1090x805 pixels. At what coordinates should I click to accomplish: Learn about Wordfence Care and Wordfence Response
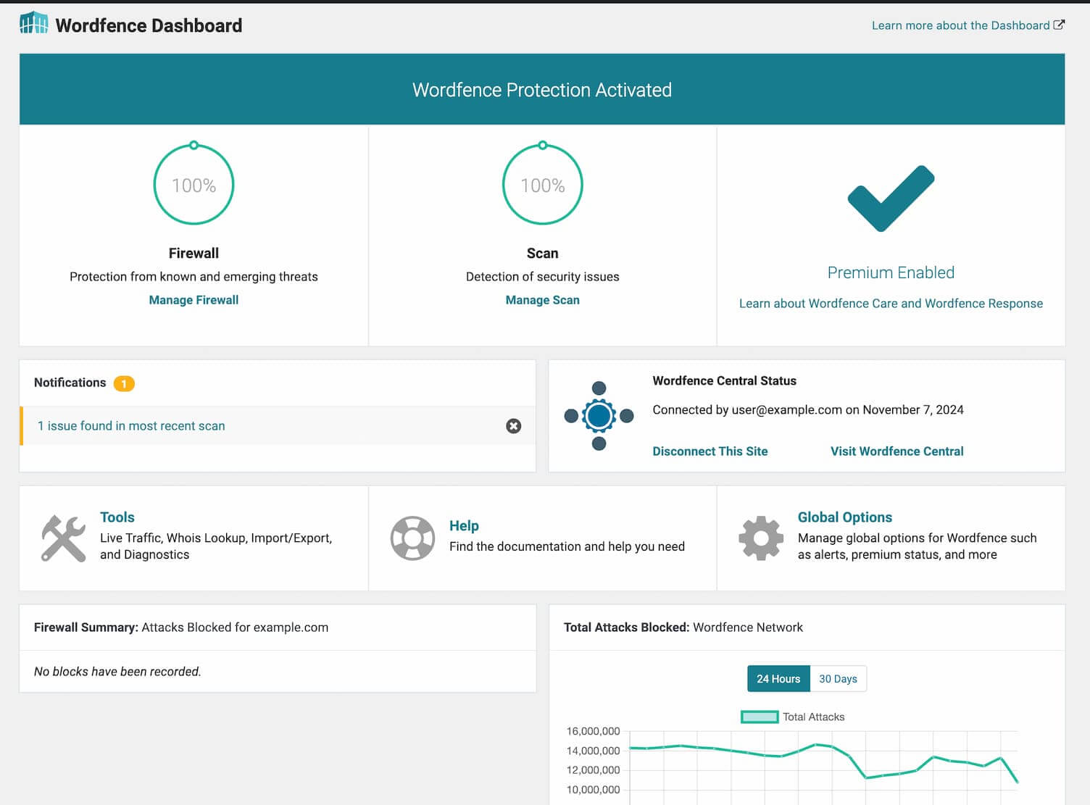point(890,303)
